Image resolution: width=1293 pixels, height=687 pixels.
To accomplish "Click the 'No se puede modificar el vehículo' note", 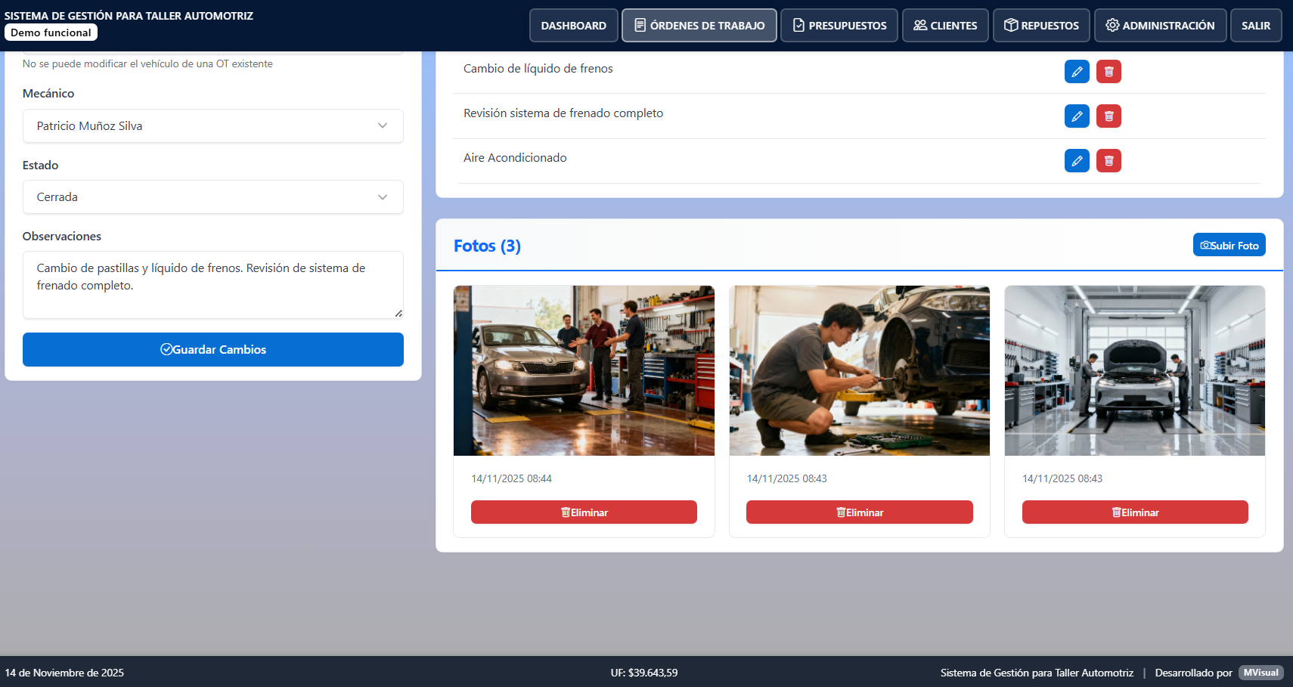I will pyautogui.click(x=147, y=63).
